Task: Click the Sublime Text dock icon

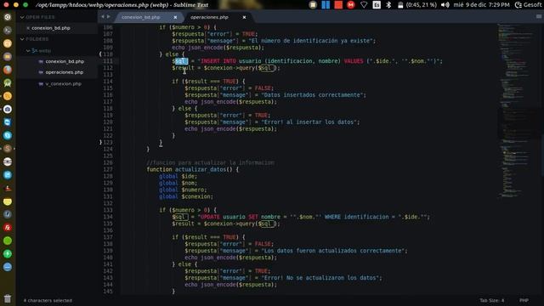Action: [8, 149]
